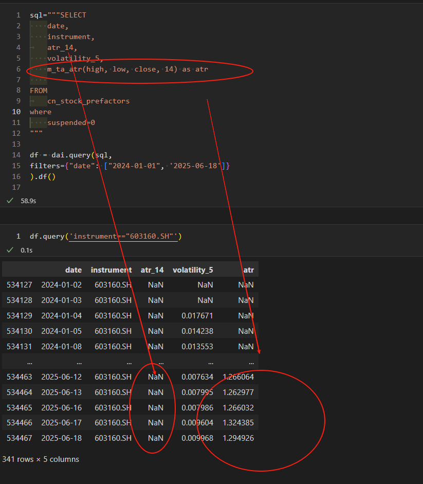Image resolution: width=423 pixels, height=484 pixels.
Task: Click the 58.9s execution time label
Action: (x=28, y=201)
